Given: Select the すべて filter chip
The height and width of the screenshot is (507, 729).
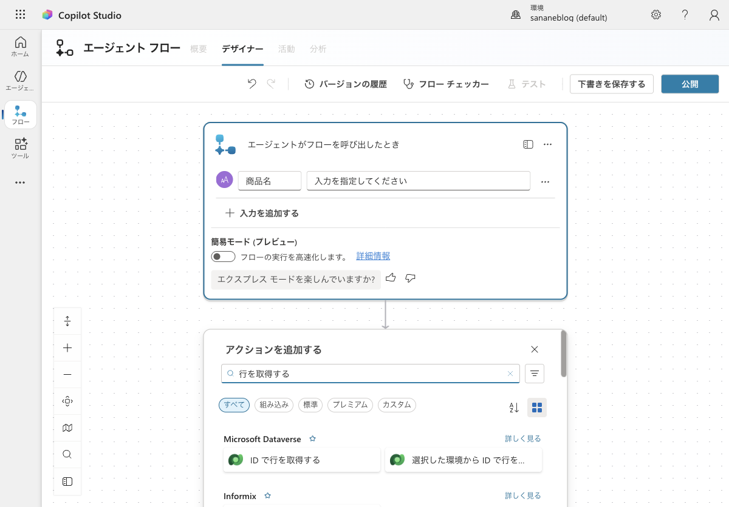Looking at the screenshot, I should [234, 405].
